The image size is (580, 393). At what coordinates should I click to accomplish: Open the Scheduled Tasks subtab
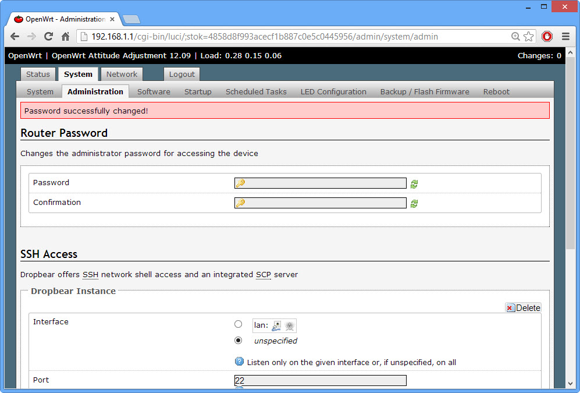[256, 92]
